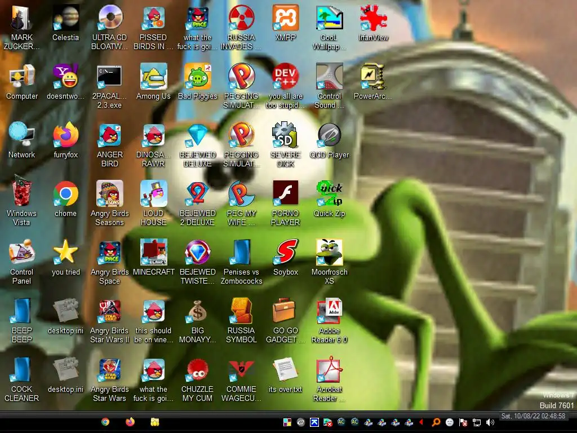Click the Yahoo smiley doesntwo... icon
Viewport: 577px width, 433px height.
pyautogui.click(x=65, y=82)
